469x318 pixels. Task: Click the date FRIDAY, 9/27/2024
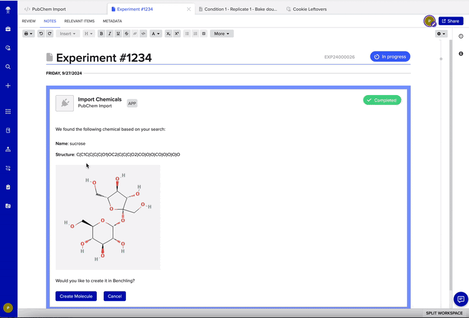tap(64, 73)
